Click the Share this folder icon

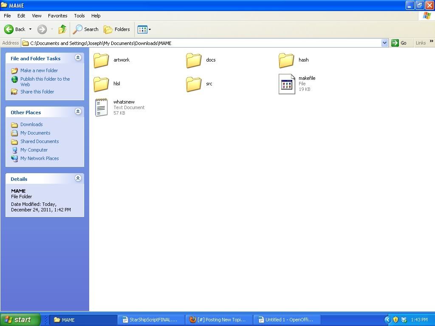point(14,92)
